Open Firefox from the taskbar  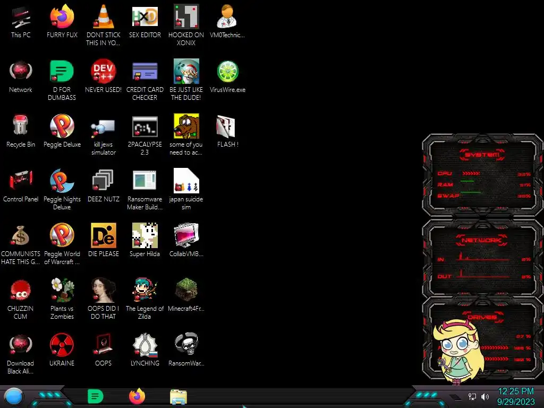tap(137, 396)
